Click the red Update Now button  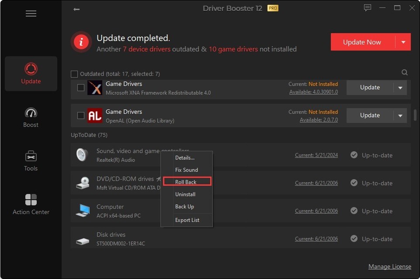pos(363,42)
